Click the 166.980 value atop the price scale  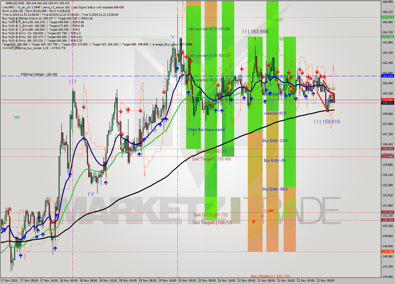(x=387, y=2)
